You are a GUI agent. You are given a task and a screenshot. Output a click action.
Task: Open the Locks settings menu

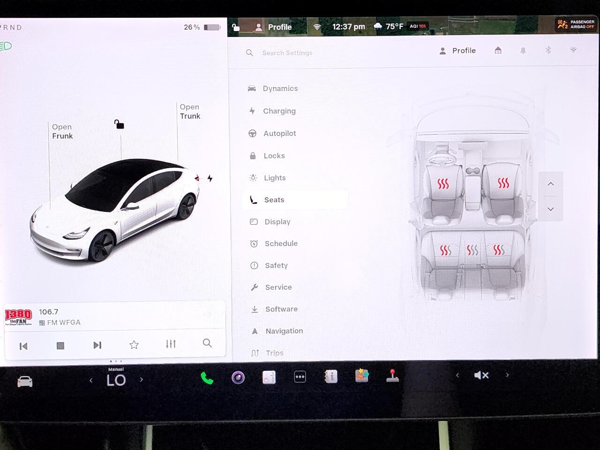coord(267,156)
